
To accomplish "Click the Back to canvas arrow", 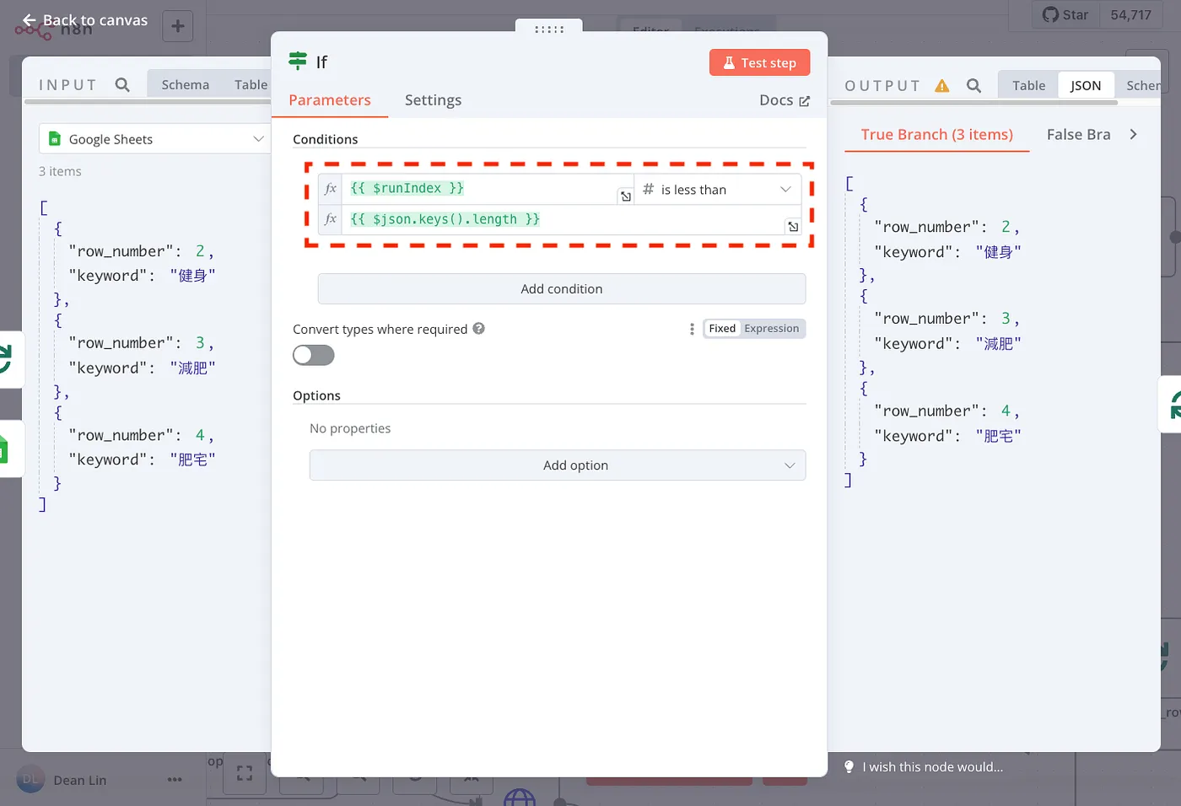I will (x=30, y=20).
